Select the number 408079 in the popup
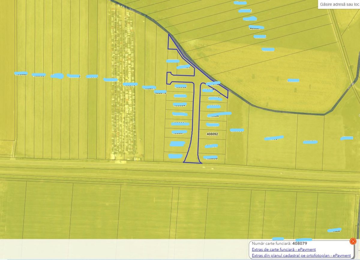360x260 pixels. coord(300,244)
